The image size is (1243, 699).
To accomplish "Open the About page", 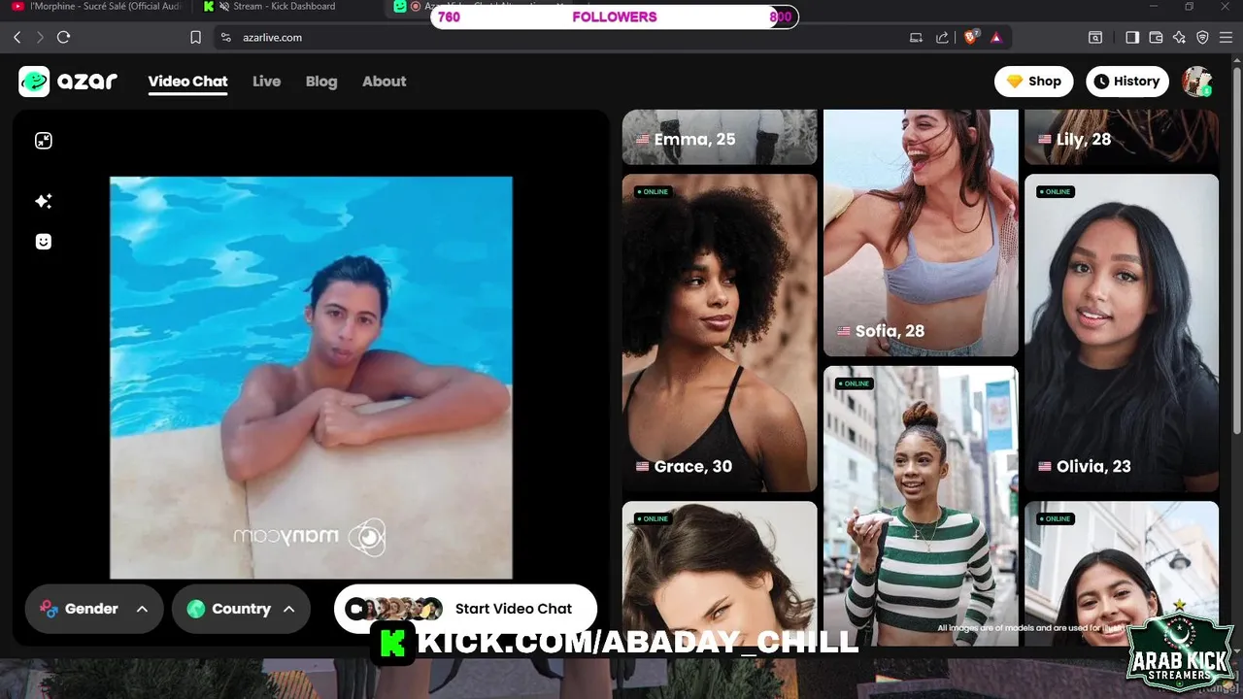I will tap(384, 82).
